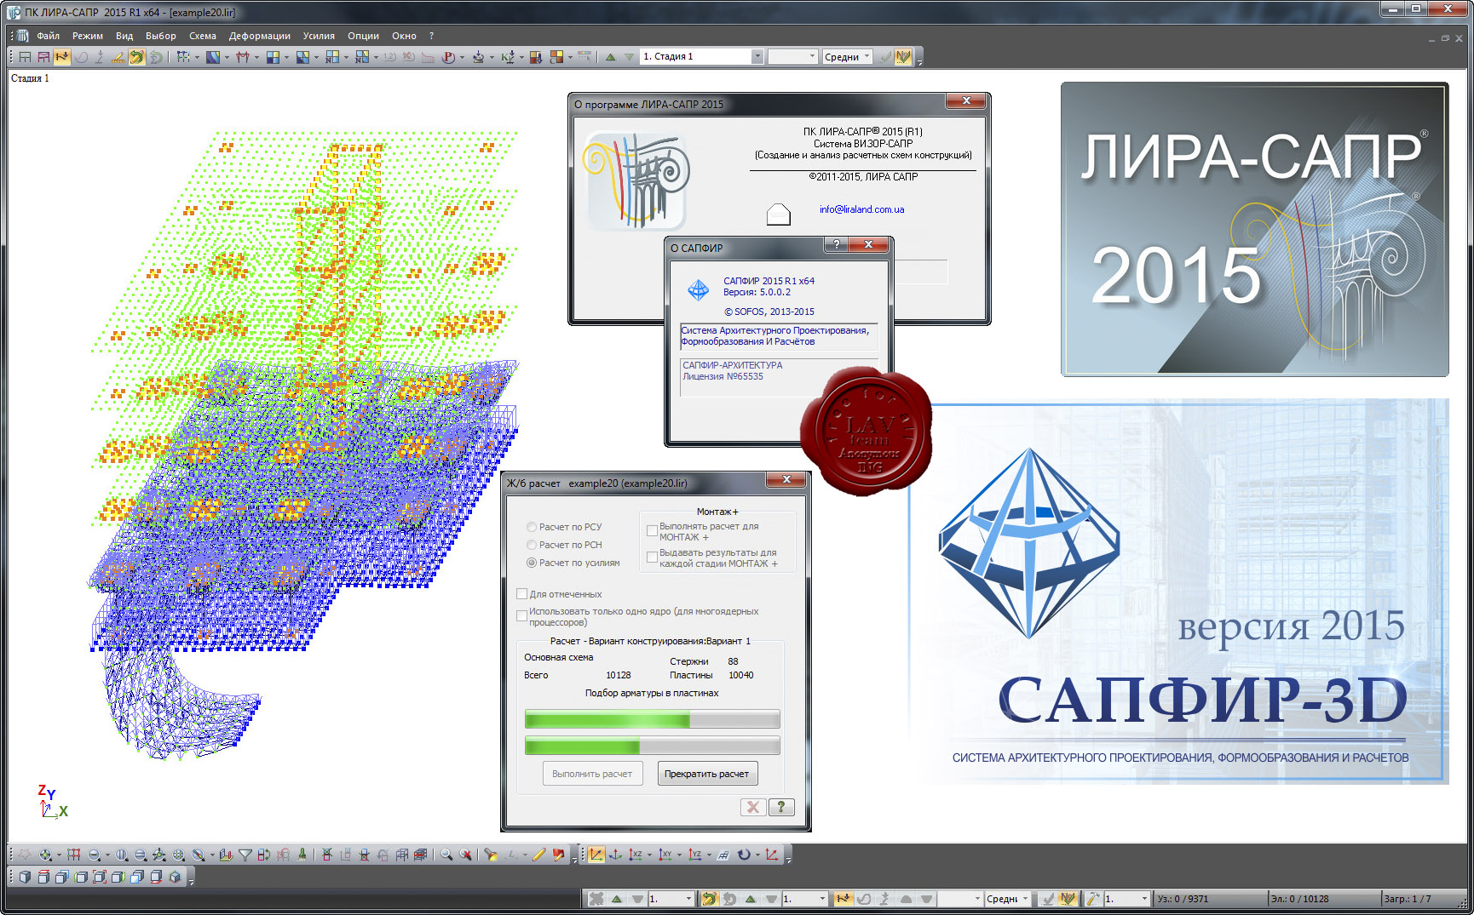Open the Усилия menu
Screen dimensions: 1474x915
tap(319, 36)
